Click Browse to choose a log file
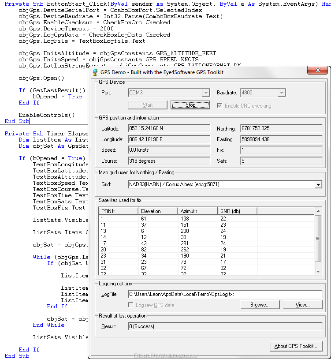Screen dimensions: 331x359 click(x=260, y=305)
